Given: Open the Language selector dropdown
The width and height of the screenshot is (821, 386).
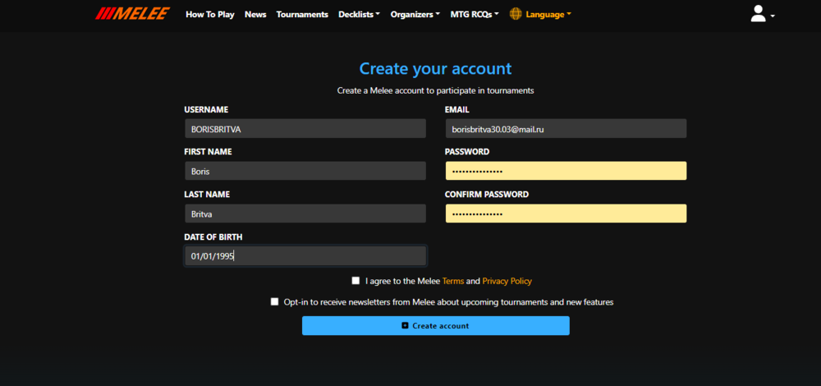Looking at the screenshot, I should pos(548,15).
